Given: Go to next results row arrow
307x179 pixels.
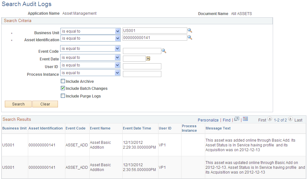Looking at the screenshot, I should click(x=291, y=119).
